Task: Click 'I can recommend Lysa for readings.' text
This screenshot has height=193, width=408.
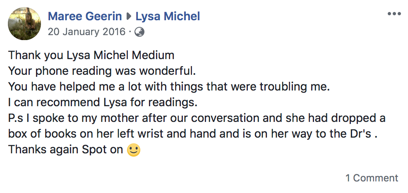Action: (103, 102)
